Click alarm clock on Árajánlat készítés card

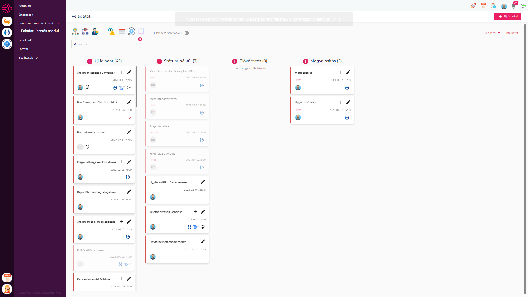[87, 87]
